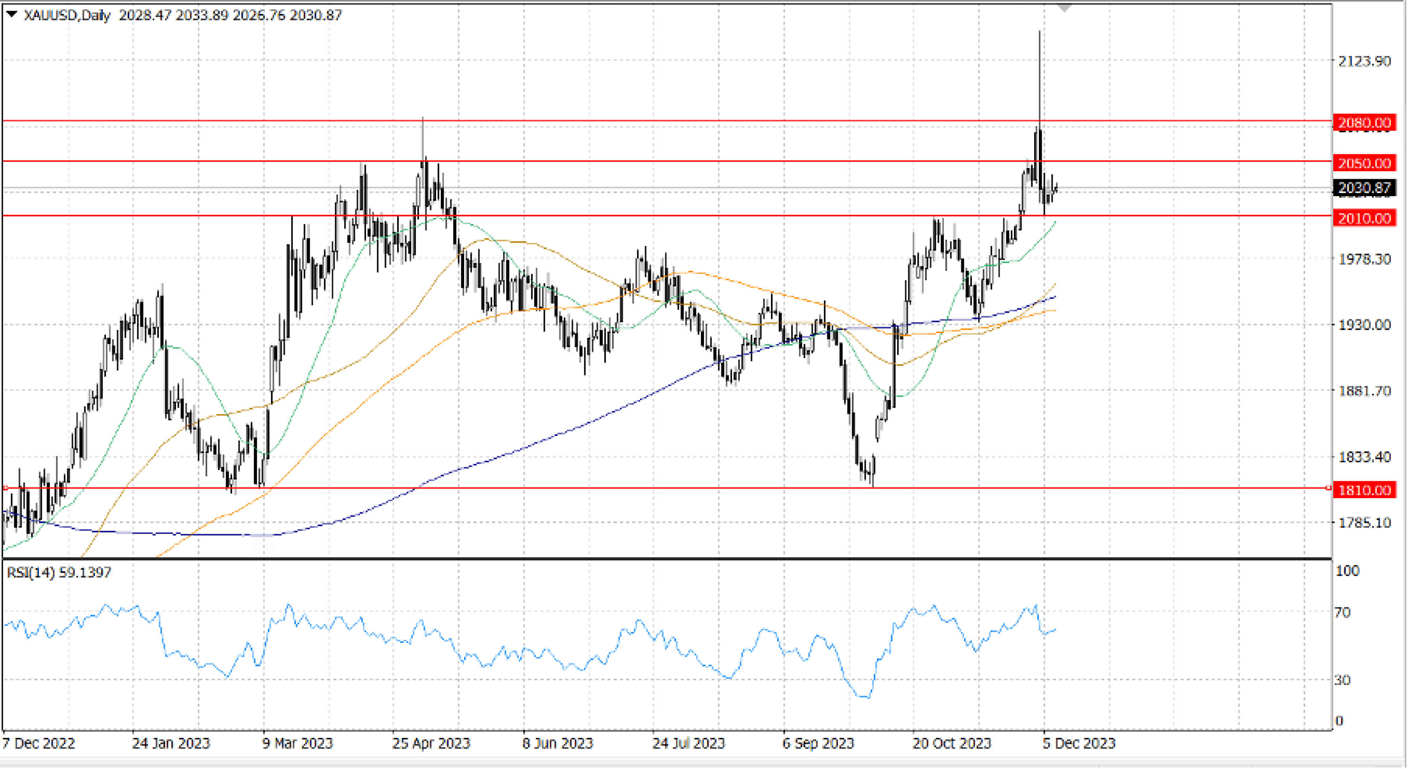1408x769 pixels.
Task: Click the RSI(14) 59.1397 indicator label
Action: click(x=59, y=573)
